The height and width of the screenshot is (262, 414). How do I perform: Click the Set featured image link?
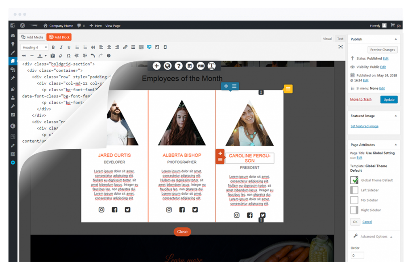tap(364, 126)
